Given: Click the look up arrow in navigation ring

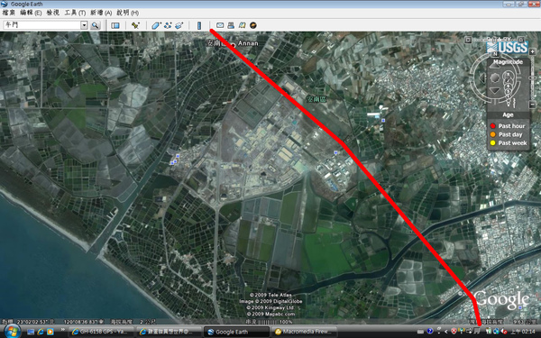Looking at the screenshot, I should [494, 66].
